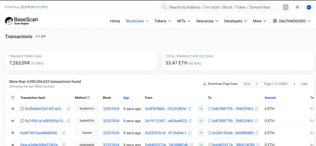Click the column help icon left of Transaction Hash
Screen dimensions: 316x146
pos(13,98)
